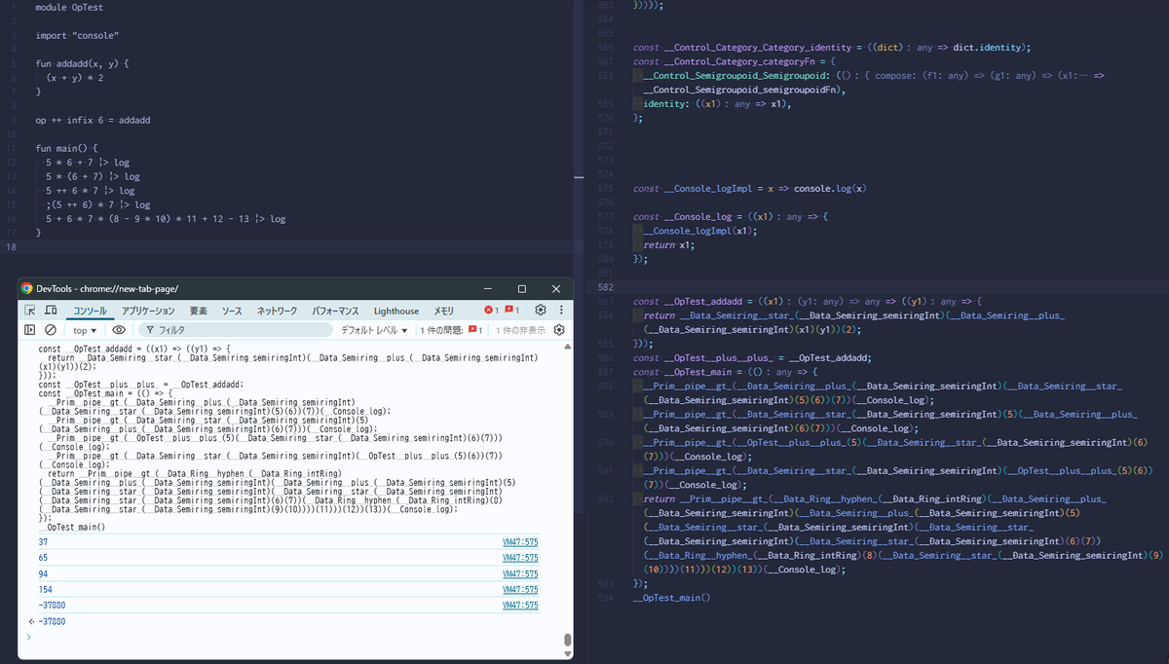Image resolution: width=1169 pixels, height=664 pixels.
Task: Open VM47:575 link on the logged -37880 row
Action: (520, 605)
